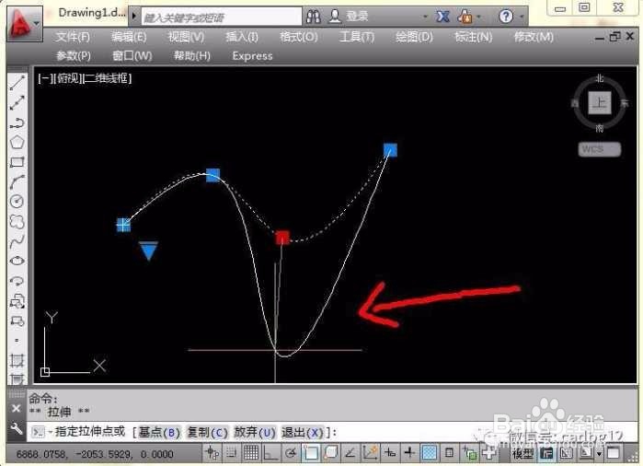Screen dimensions: 643x466
Task: Toggle Ortho Mode in status bar
Action: [x=270, y=453]
